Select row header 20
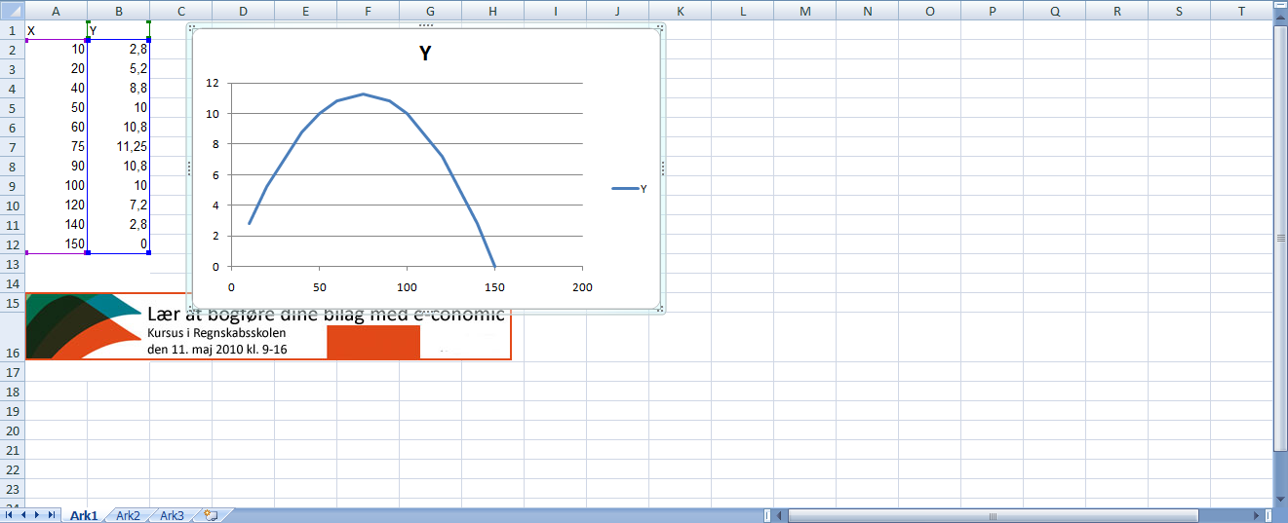 12,430
